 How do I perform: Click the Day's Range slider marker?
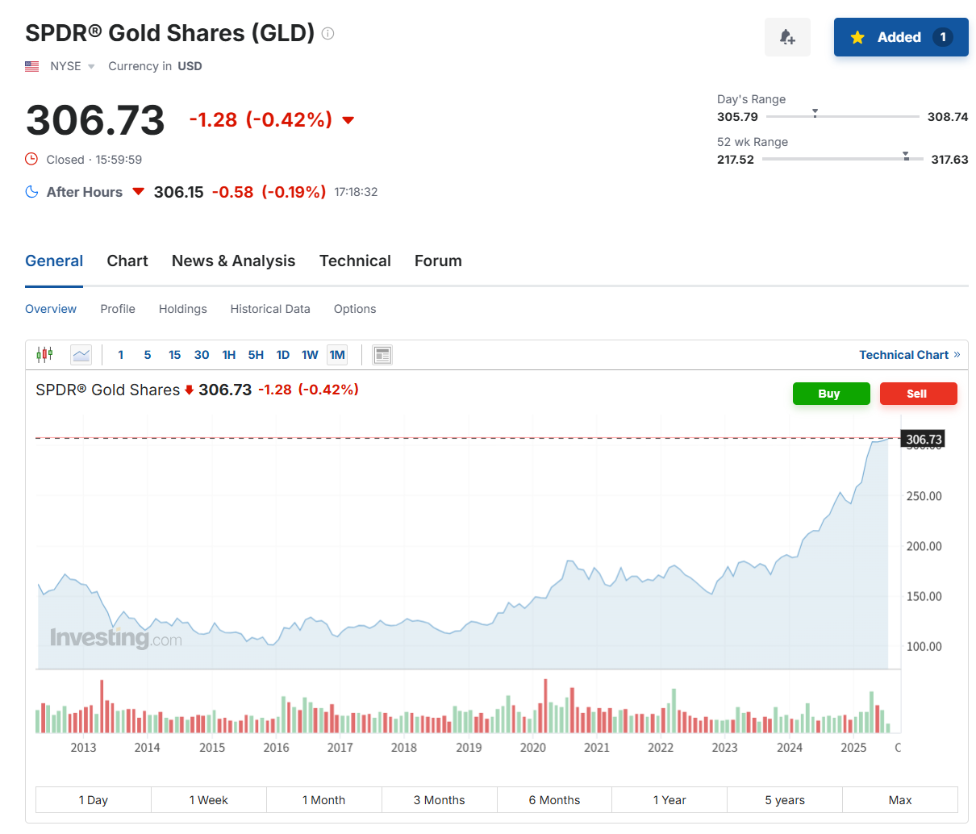815,113
